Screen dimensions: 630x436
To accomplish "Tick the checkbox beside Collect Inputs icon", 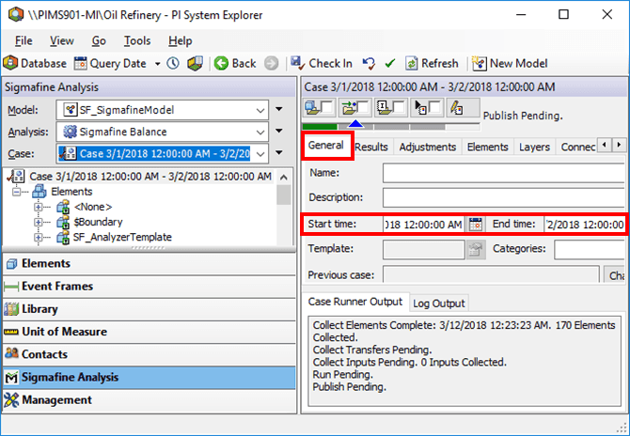I will [x=399, y=107].
